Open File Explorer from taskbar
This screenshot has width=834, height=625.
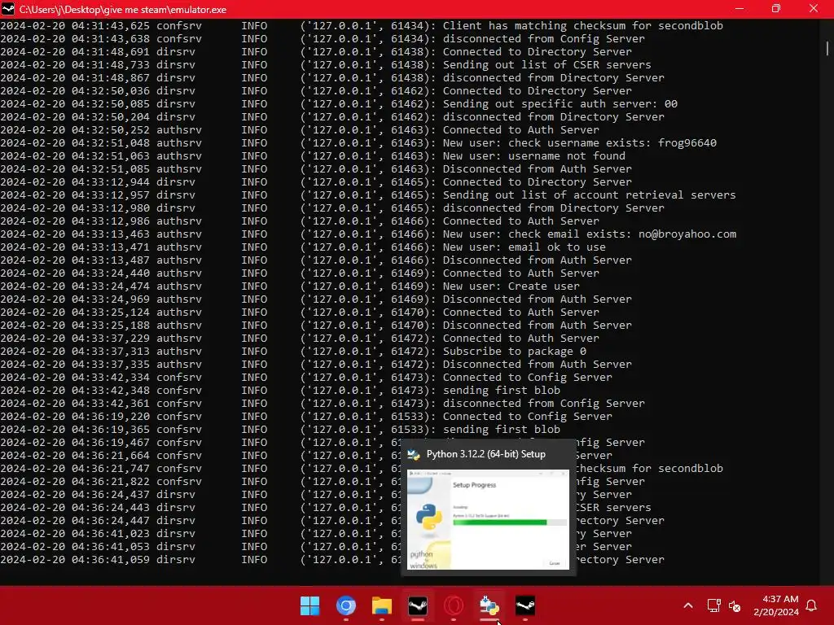(382, 605)
